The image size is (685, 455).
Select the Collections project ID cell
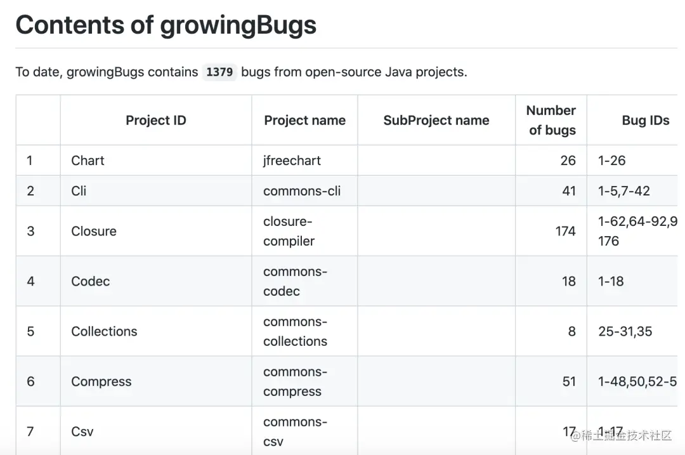point(156,331)
